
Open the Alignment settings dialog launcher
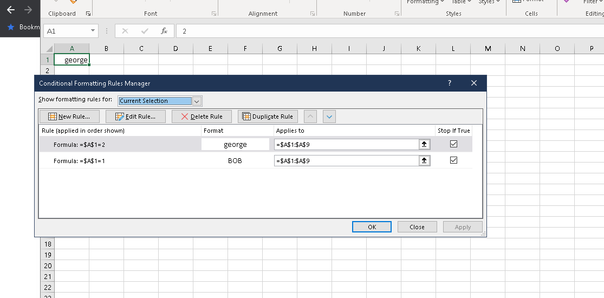[313, 14]
